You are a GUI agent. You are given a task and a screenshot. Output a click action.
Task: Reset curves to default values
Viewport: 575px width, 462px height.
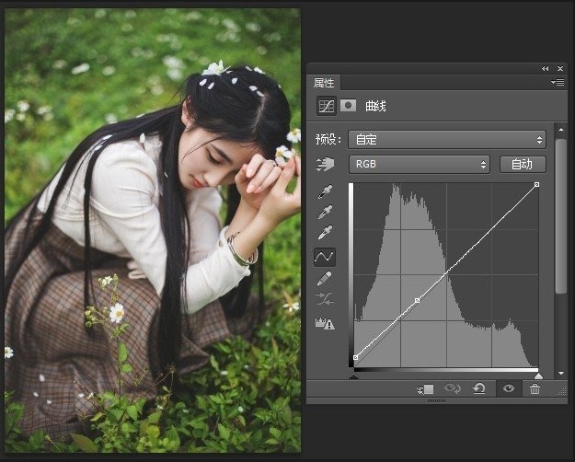coord(478,389)
